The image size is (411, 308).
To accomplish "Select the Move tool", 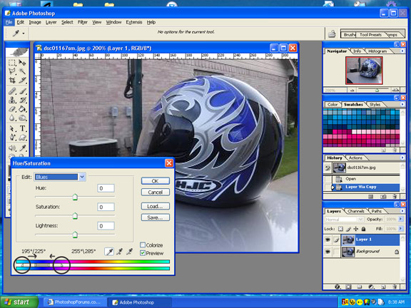I will click(23, 63).
